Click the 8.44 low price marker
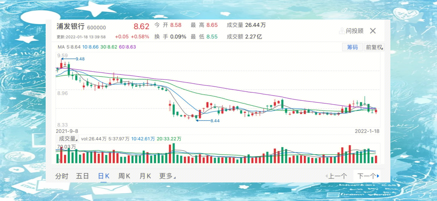The width and height of the screenshot is (437, 201). coord(215,121)
